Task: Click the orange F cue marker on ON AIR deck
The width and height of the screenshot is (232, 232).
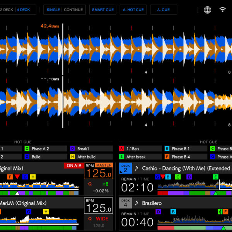Action: click(x=10, y=177)
